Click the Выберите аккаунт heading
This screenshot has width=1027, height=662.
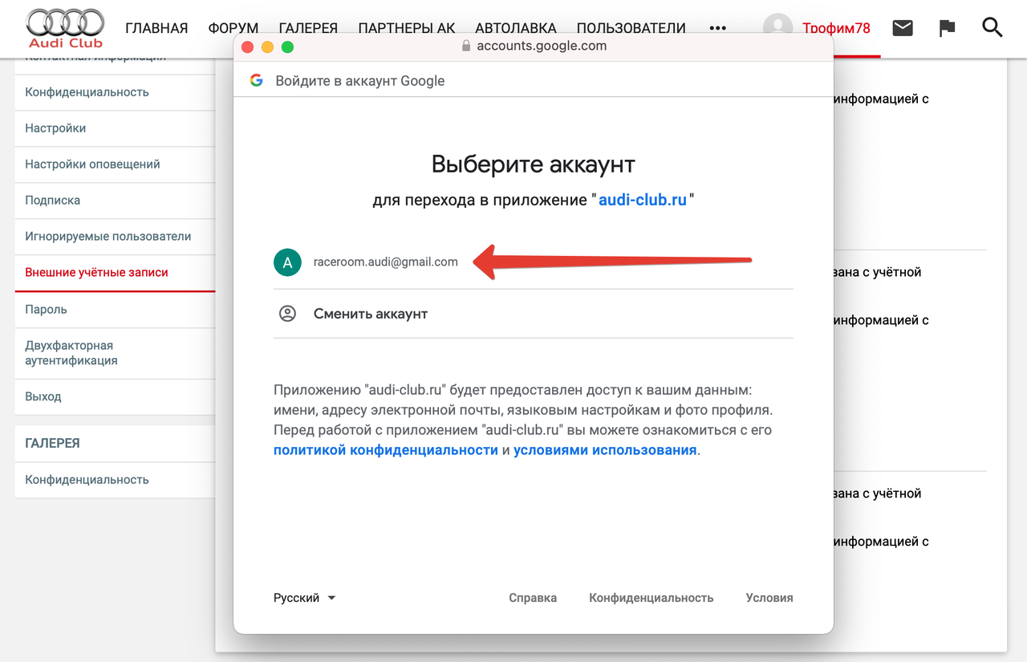click(x=534, y=164)
